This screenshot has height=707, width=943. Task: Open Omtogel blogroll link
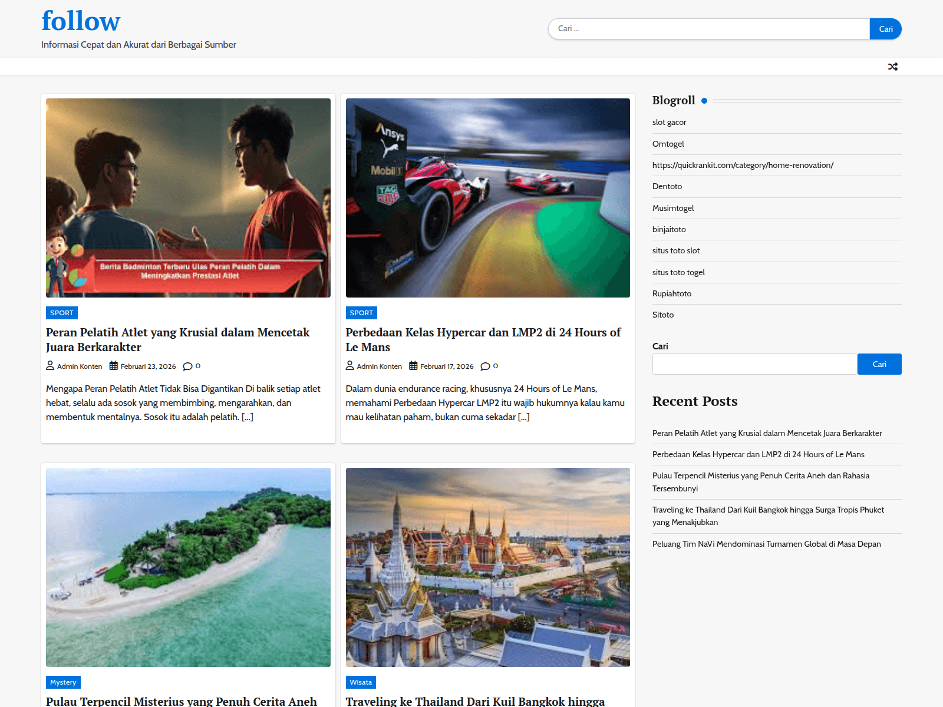(x=668, y=144)
